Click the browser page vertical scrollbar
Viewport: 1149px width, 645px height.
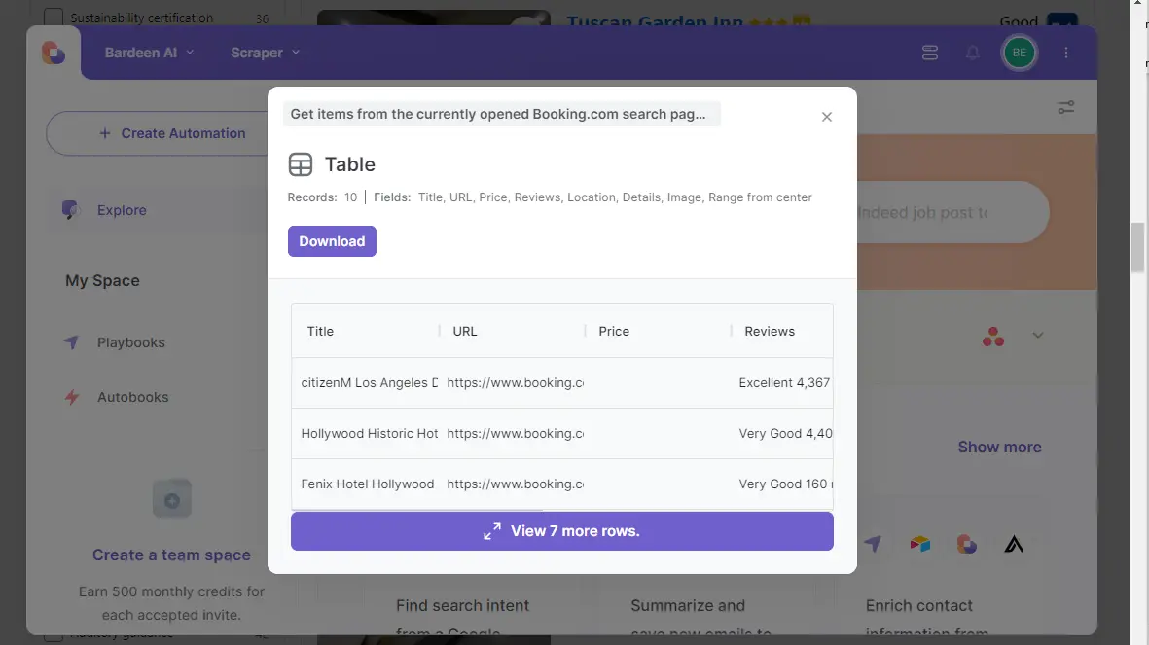click(1137, 248)
